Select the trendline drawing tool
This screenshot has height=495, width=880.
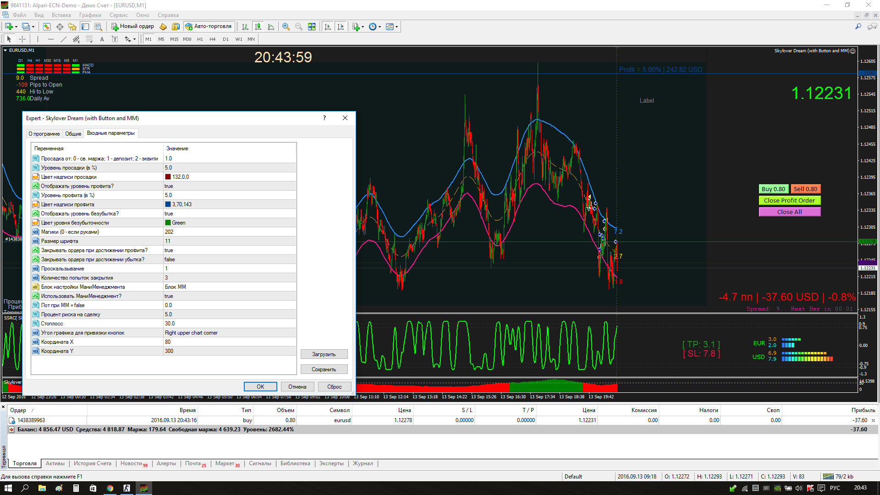[x=64, y=39]
